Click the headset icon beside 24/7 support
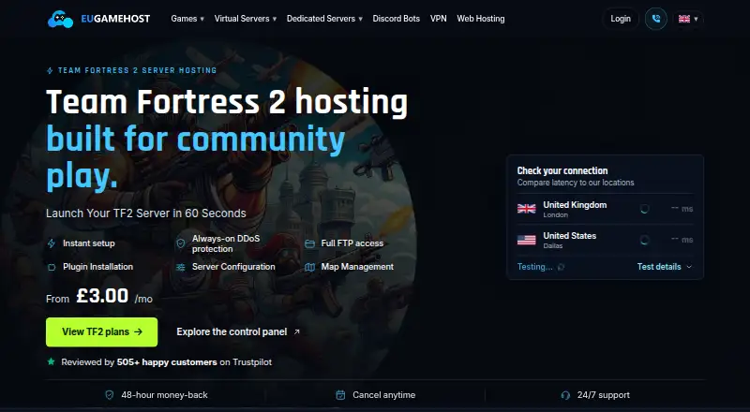Viewport: 750px width, 412px height. pyautogui.click(x=565, y=395)
